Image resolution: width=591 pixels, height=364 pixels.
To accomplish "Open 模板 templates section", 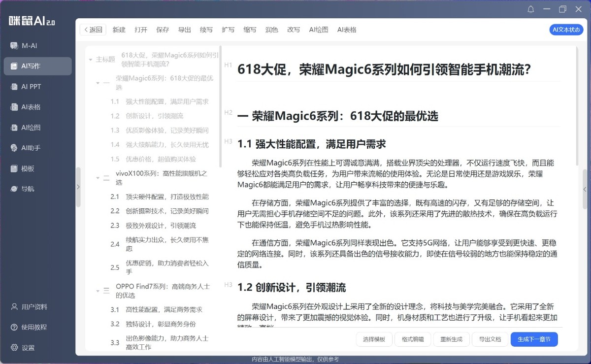I will [37, 168].
